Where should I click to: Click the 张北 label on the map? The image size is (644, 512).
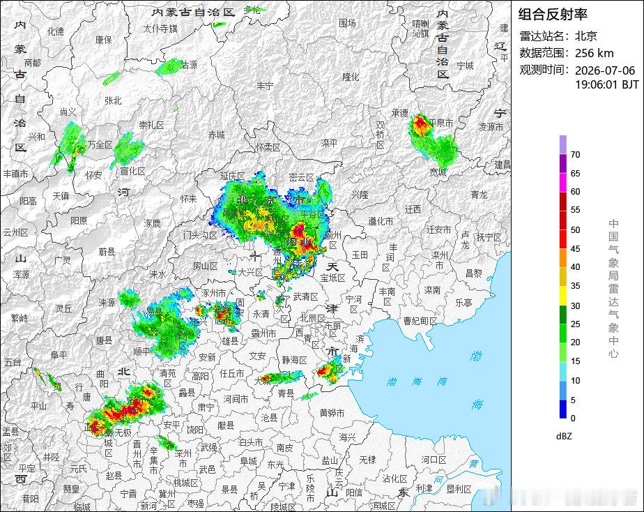click(113, 100)
